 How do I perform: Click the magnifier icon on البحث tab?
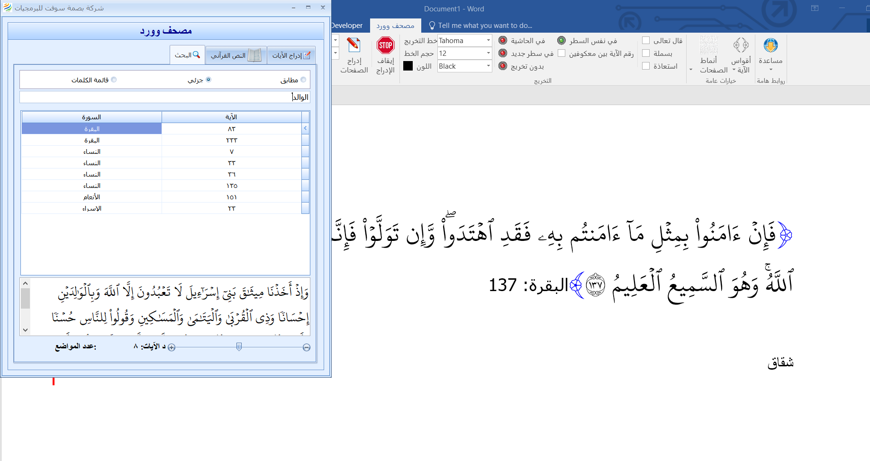pos(196,55)
